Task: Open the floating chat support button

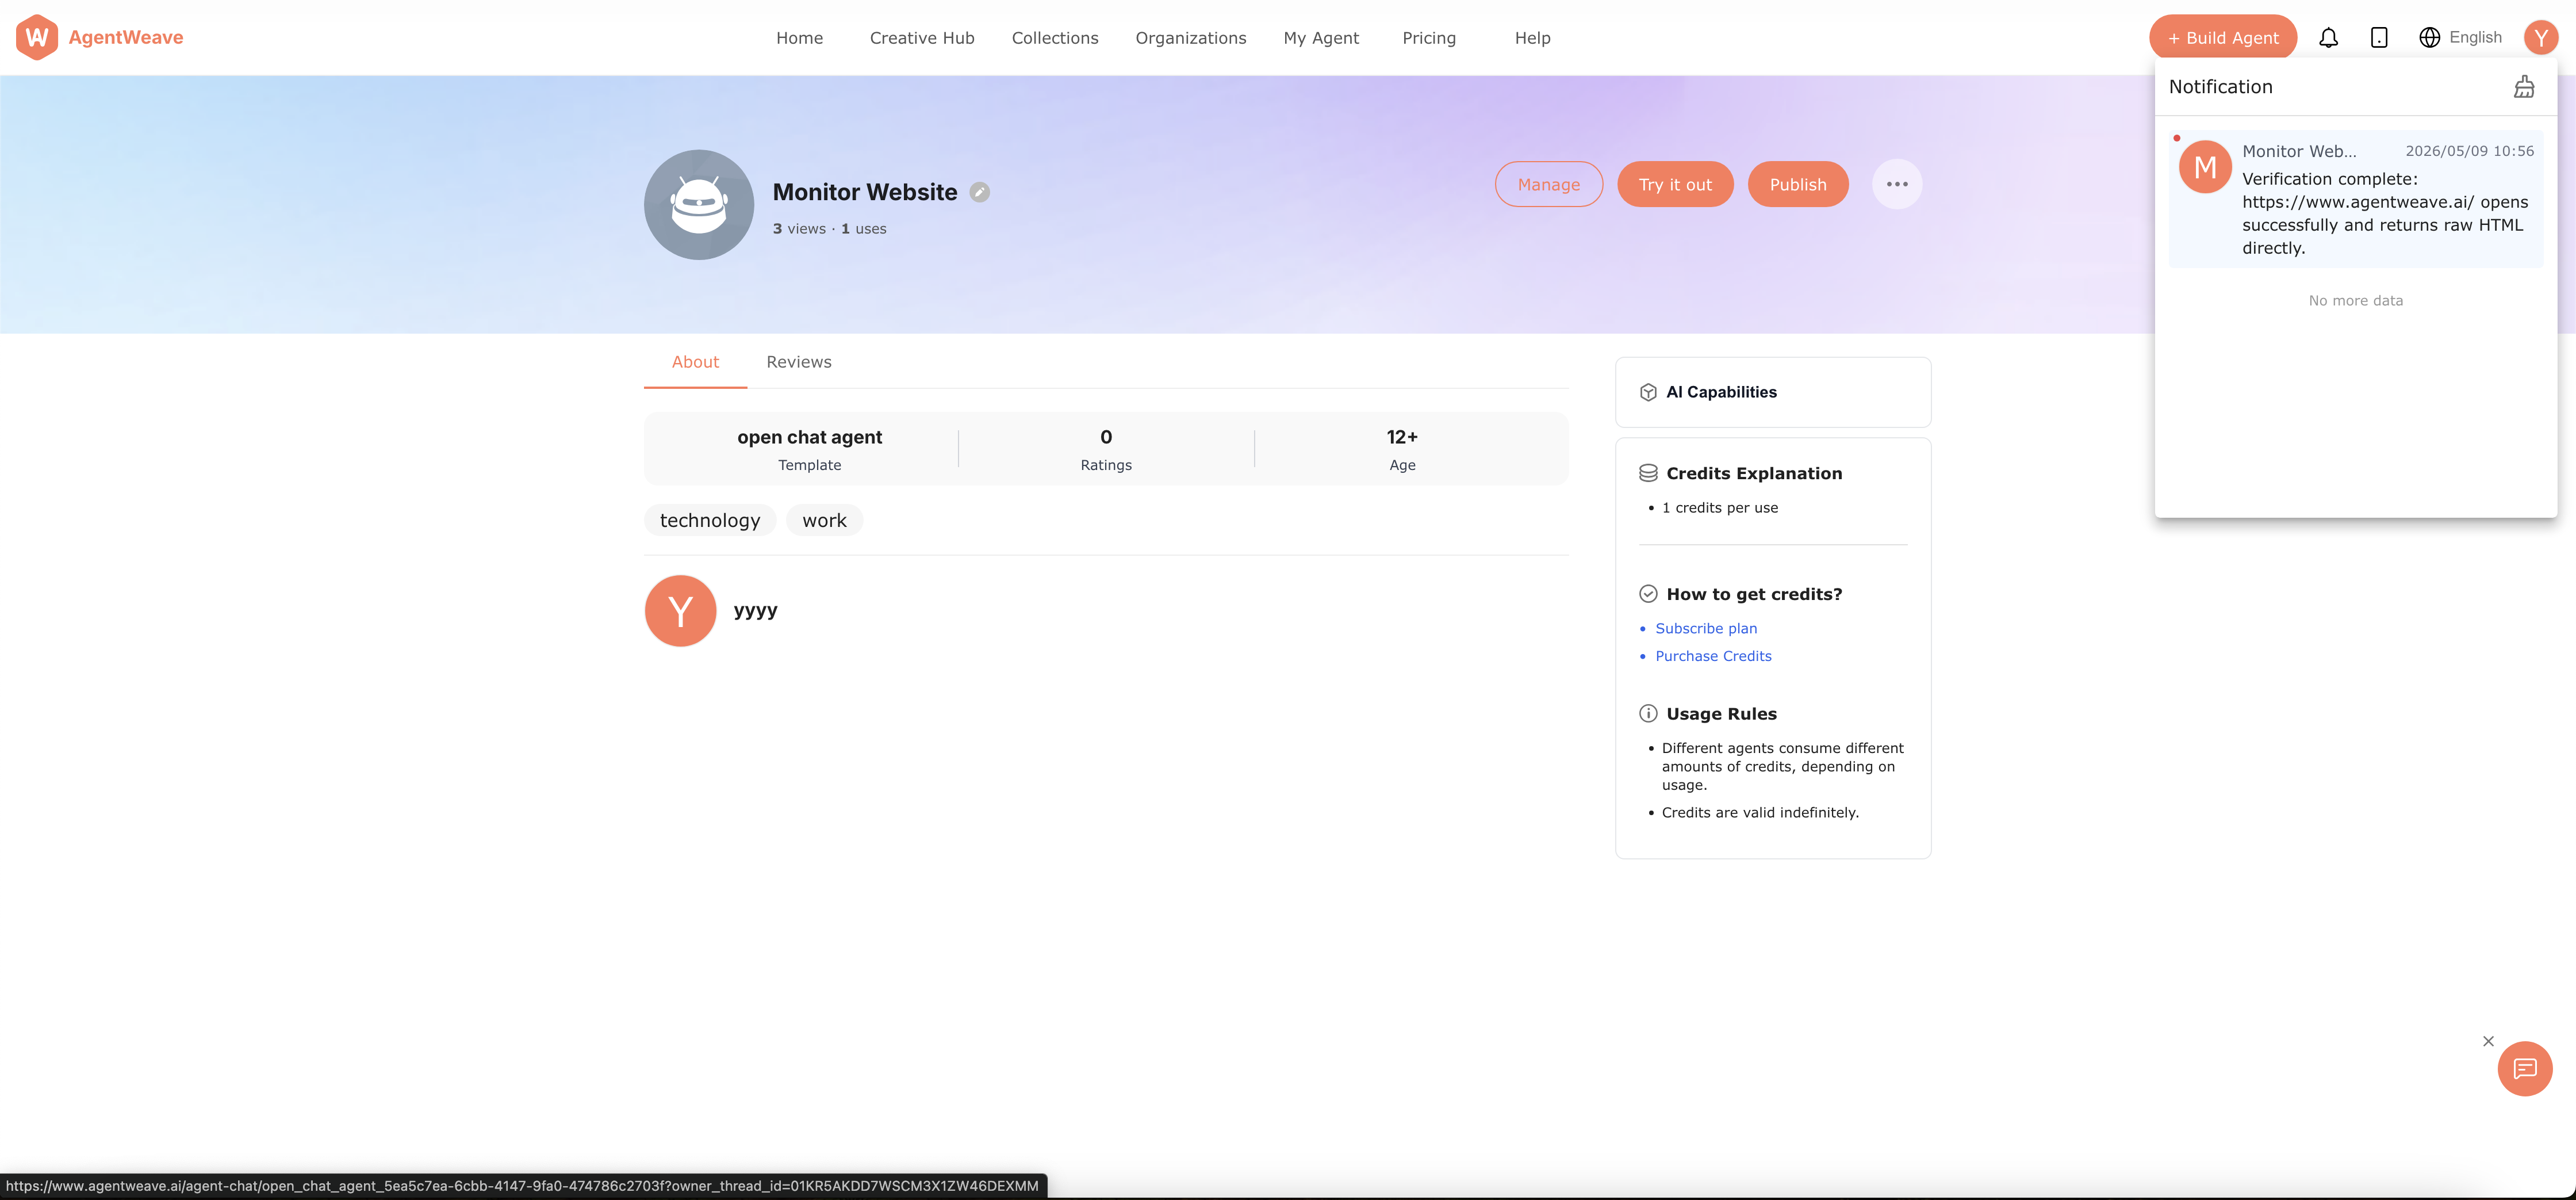Action: (x=2525, y=1069)
